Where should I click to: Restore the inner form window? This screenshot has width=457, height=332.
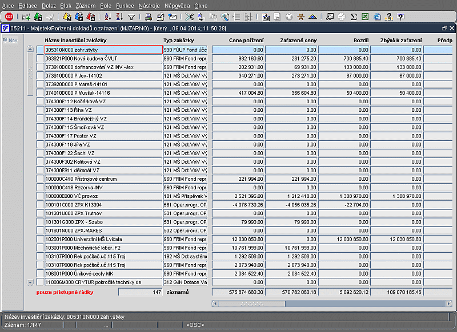(x=444, y=28)
